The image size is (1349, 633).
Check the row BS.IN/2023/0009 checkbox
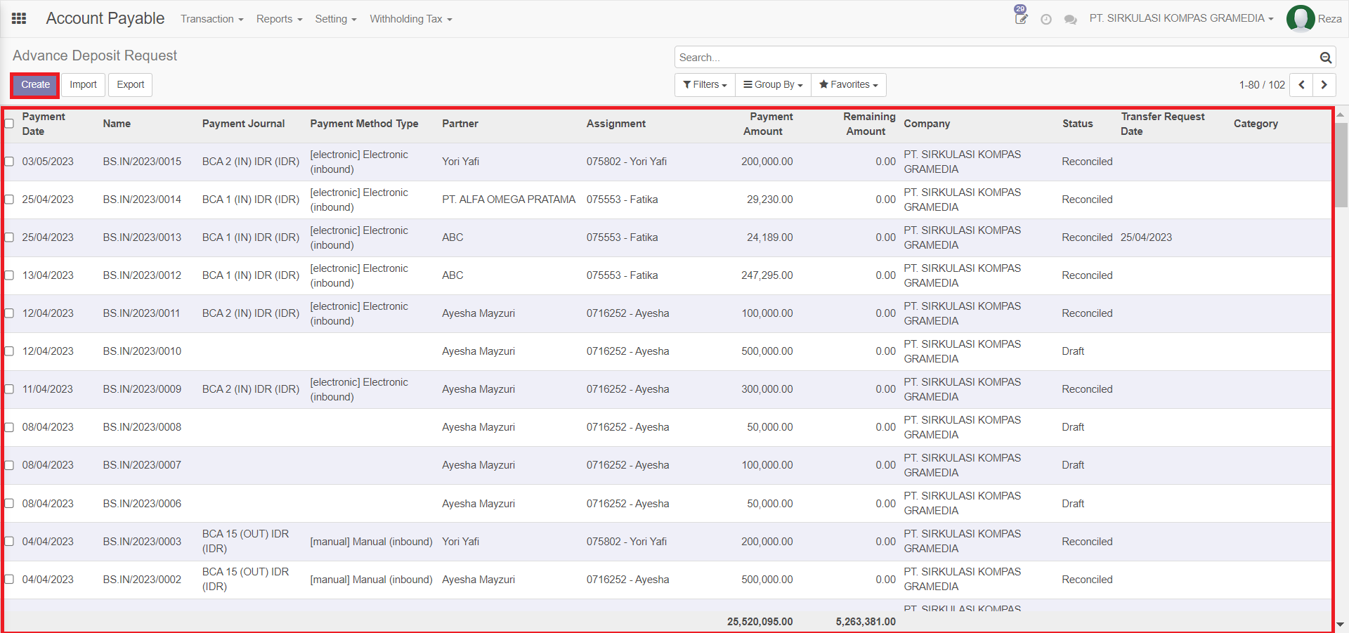tap(9, 389)
